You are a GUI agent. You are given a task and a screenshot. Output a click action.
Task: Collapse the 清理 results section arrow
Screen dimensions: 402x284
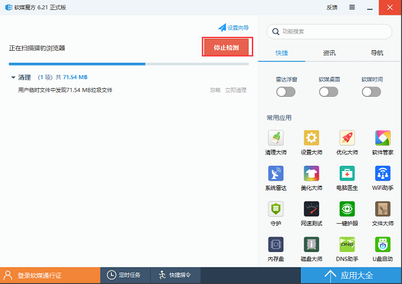pyautogui.click(x=13, y=78)
